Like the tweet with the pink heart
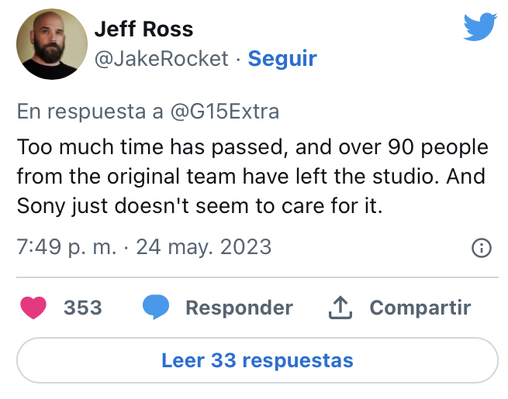The width and height of the screenshot is (508, 399). [33, 308]
